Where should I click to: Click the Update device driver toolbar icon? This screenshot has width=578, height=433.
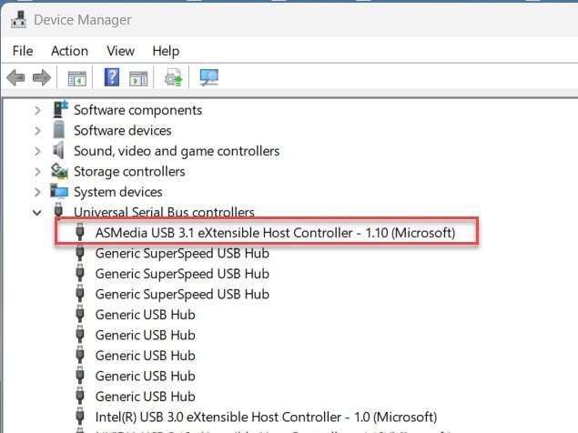click(173, 77)
